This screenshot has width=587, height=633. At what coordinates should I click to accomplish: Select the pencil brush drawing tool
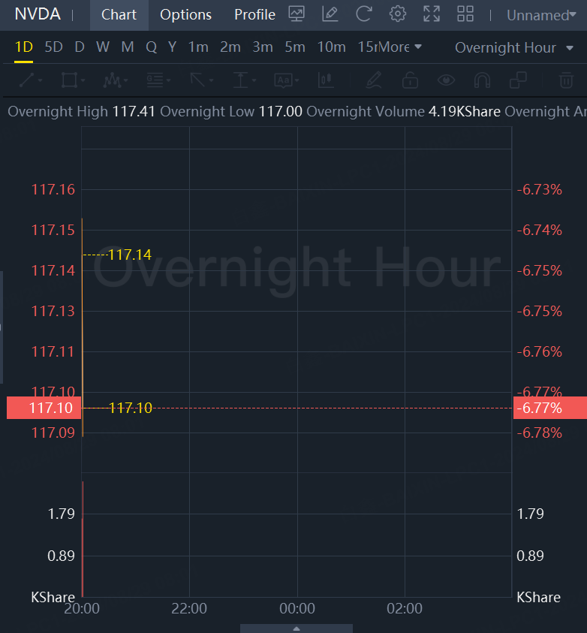coord(375,80)
